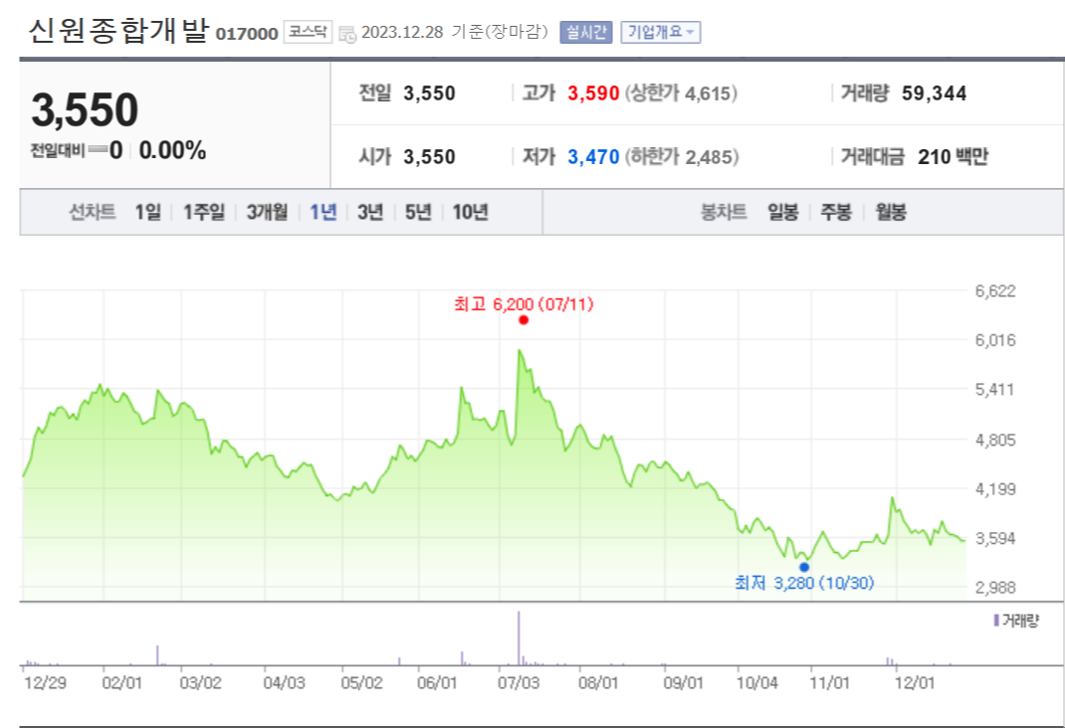Click the 12/29 x-axis date label

45,682
